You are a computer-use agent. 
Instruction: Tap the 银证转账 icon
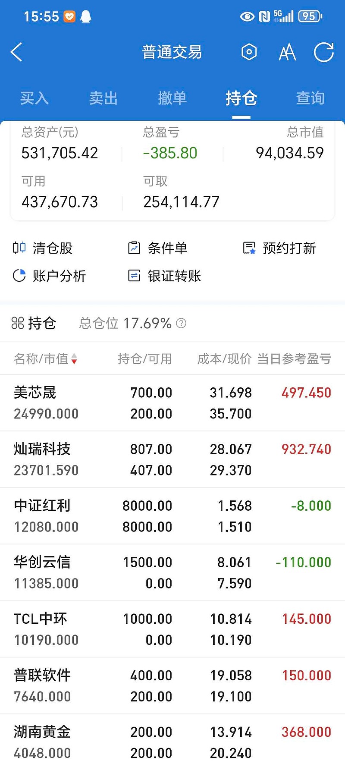pyautogui.click(x=134, y=275)
